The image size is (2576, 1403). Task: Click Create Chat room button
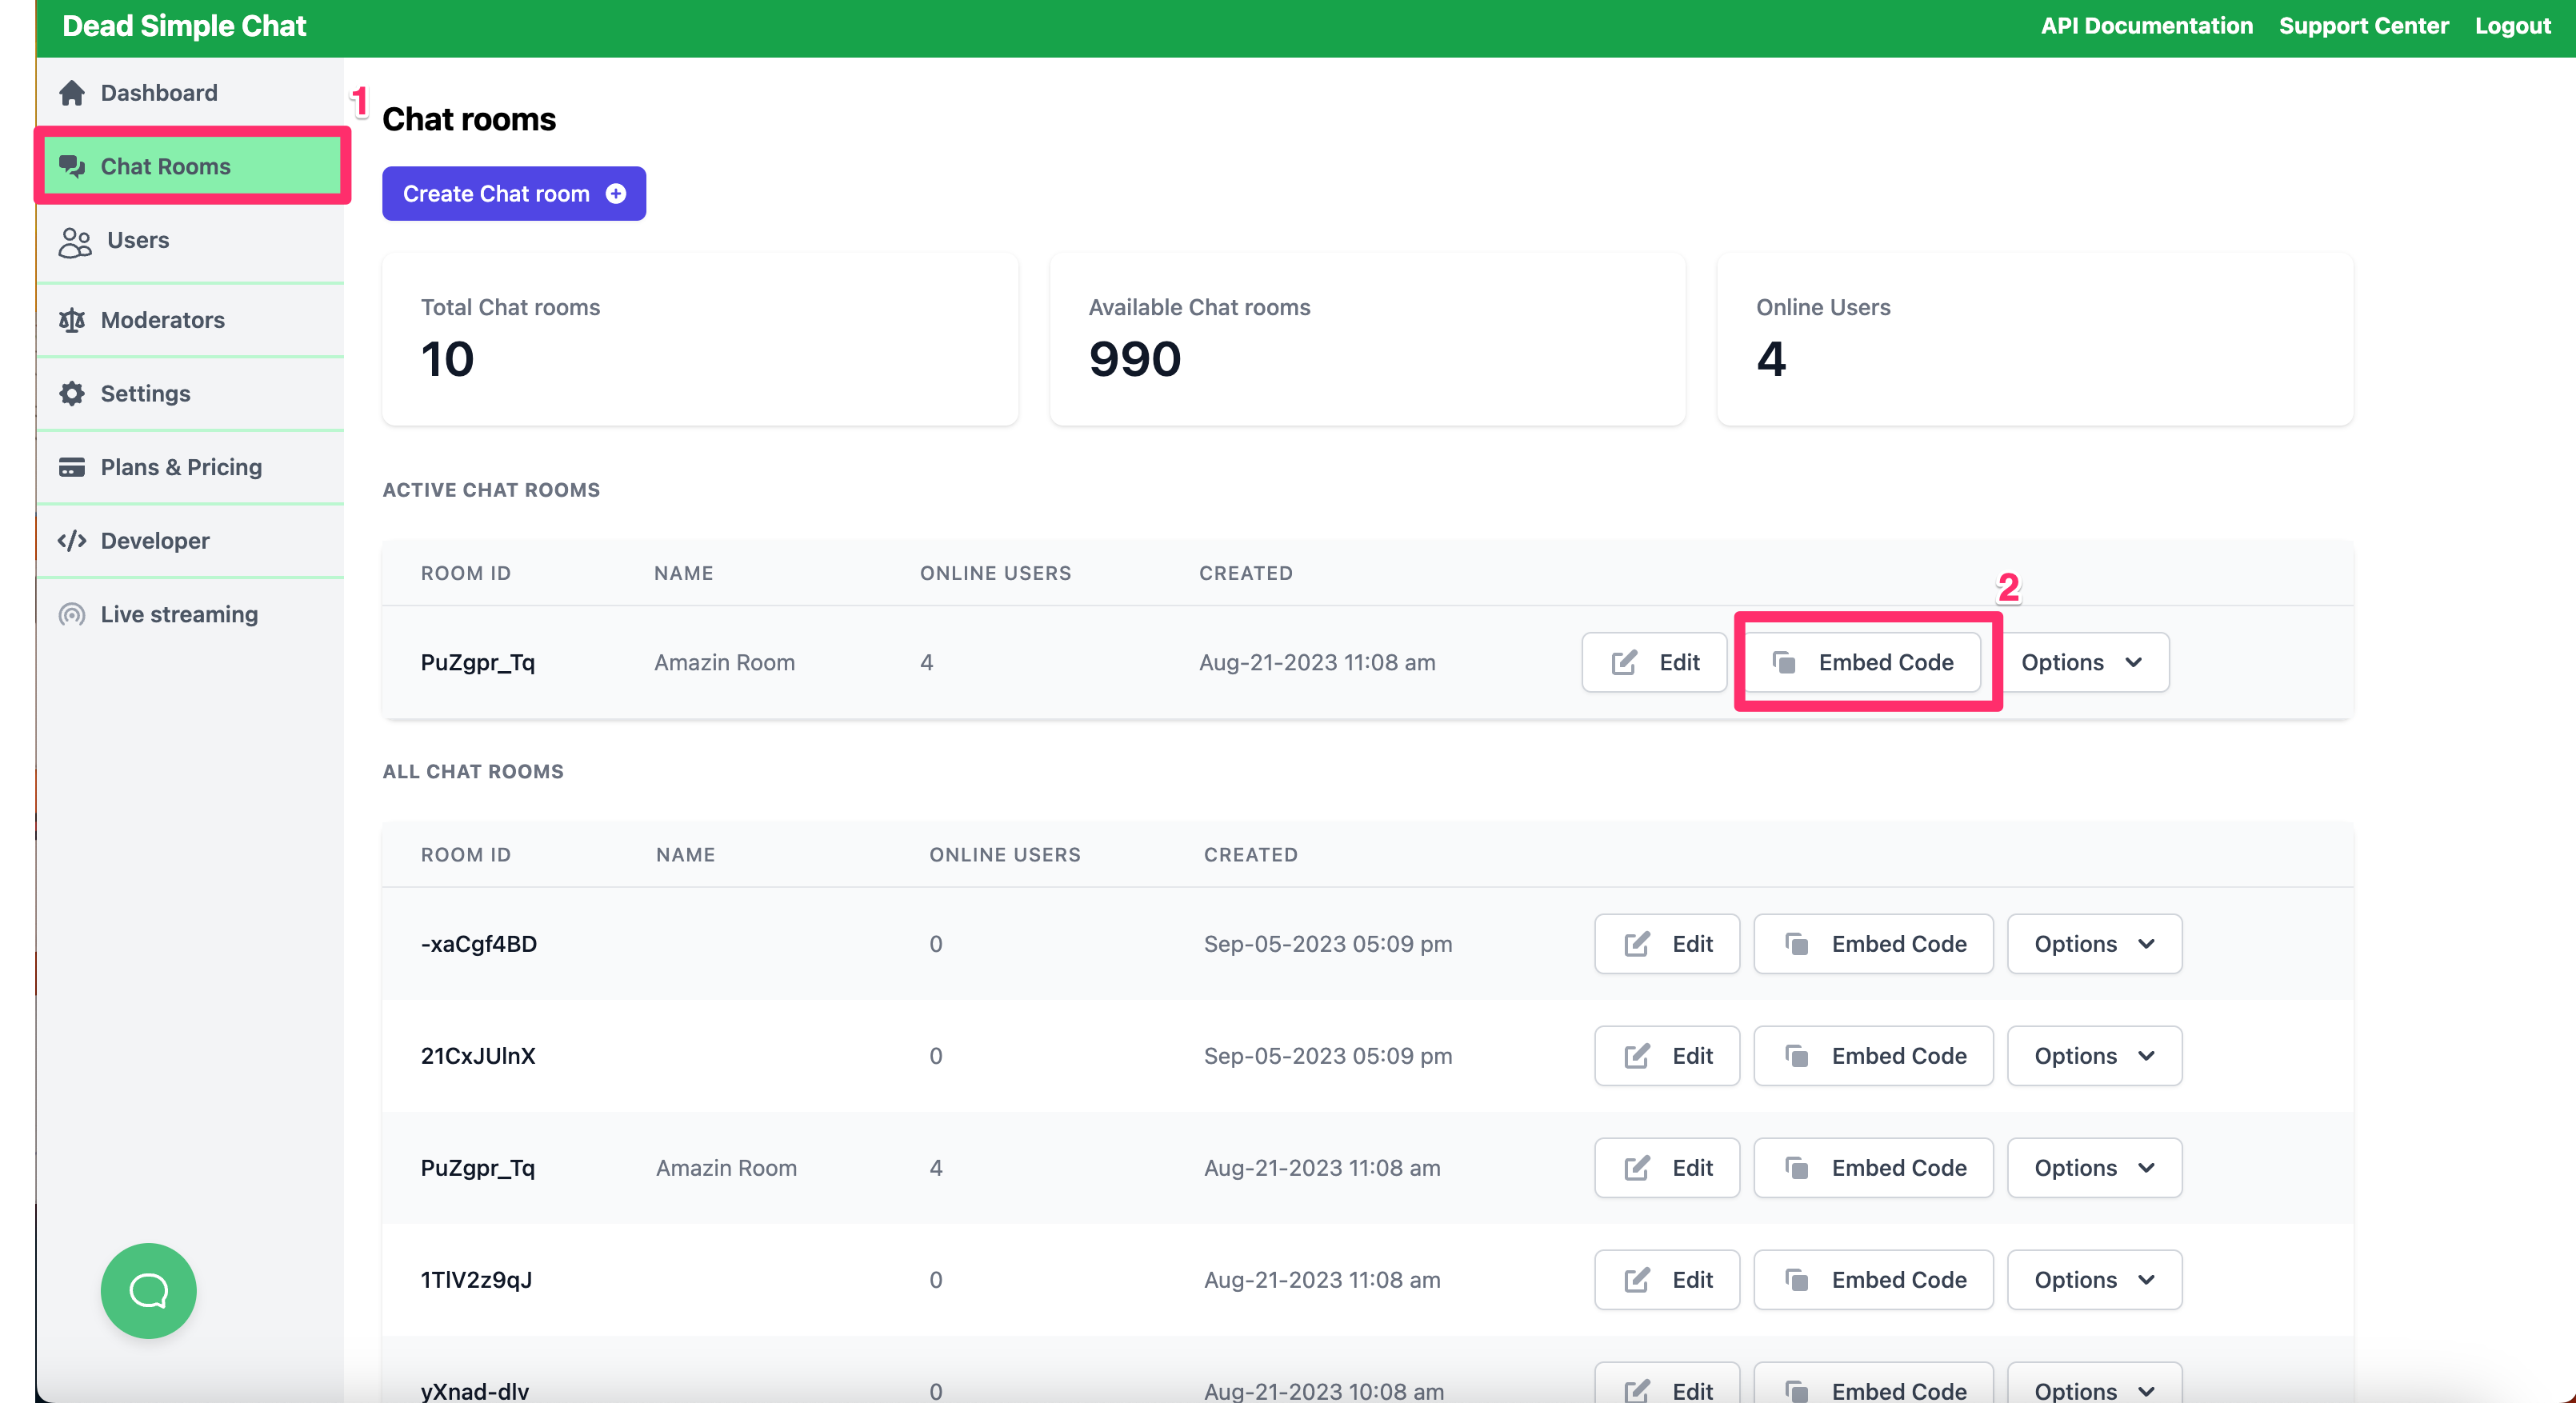(x=514, y=194)
